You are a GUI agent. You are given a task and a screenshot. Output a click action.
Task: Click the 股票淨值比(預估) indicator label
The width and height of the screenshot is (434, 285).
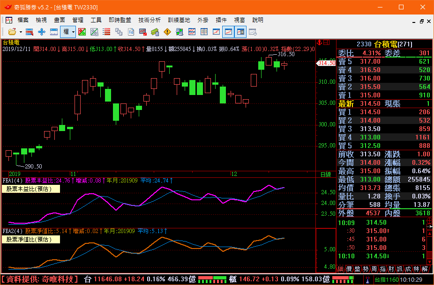31,240
